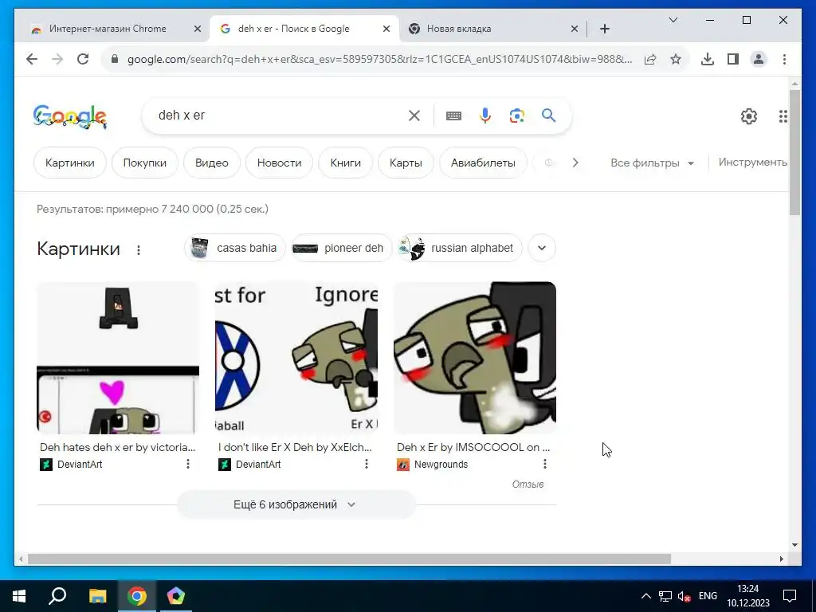Viewport: 816px width, 612px height.
Task: Select pioneer deh suggestion chip
Action: 341,248
